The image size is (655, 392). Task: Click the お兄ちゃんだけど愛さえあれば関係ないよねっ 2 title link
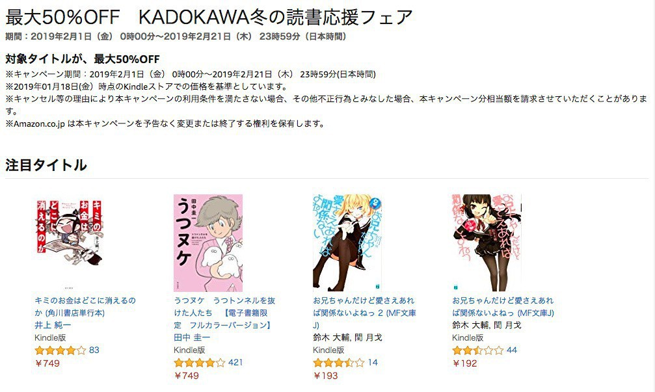[x=364, y=313]
